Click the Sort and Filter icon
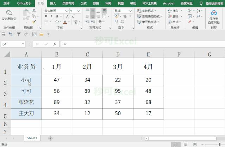 199,11
